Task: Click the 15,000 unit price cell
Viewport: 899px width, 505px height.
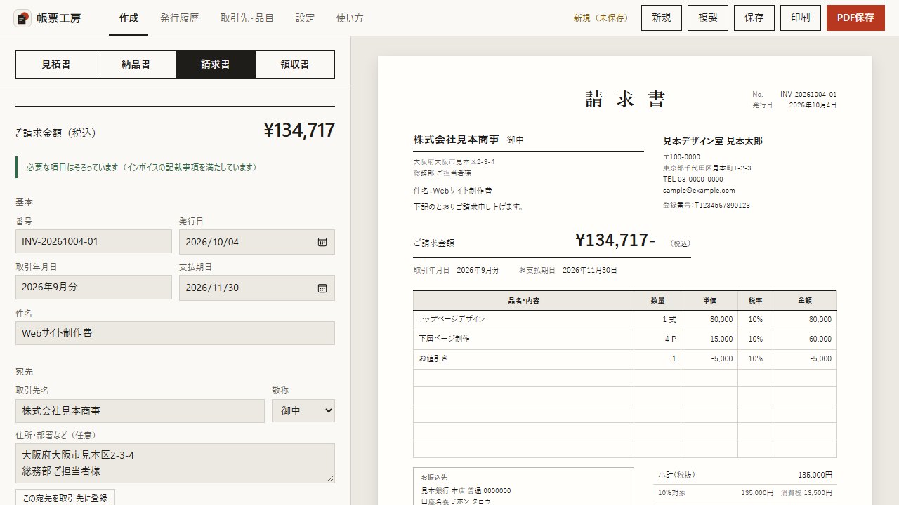Action: [x=709, y=339]
